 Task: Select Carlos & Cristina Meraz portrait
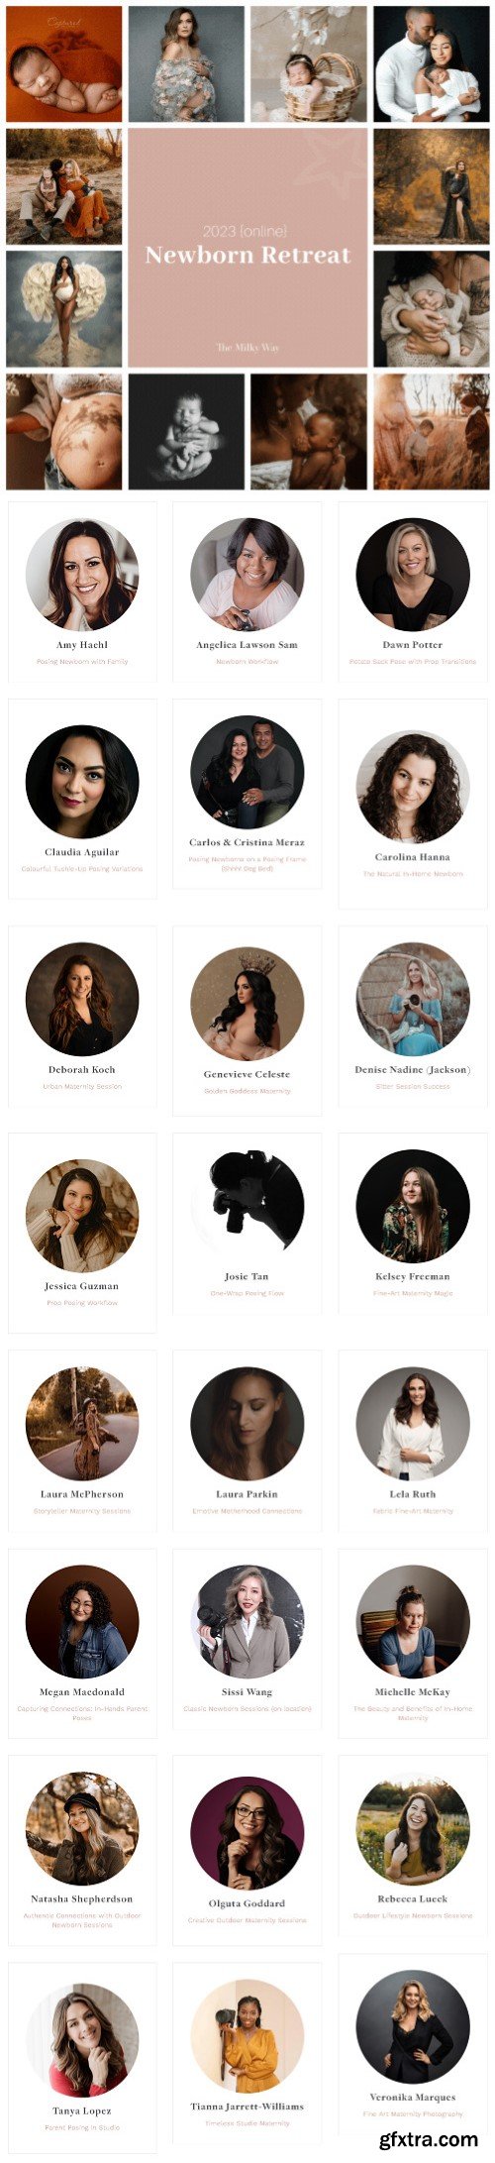click(247, 773)
